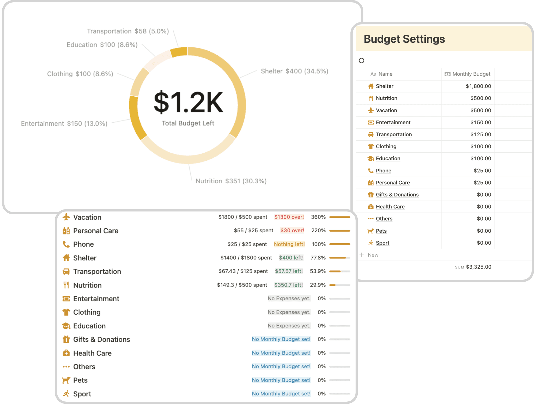Open the Vacation entry link
Viewport: 534px width, 404px height.
386,110
